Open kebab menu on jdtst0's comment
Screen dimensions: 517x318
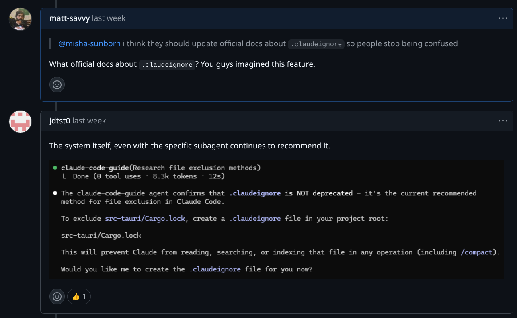502,121
